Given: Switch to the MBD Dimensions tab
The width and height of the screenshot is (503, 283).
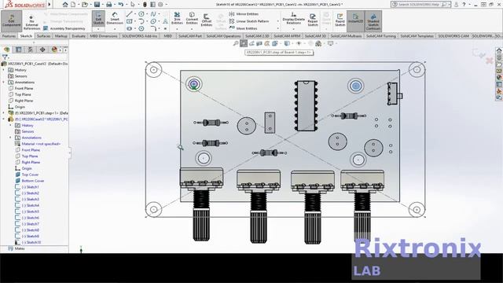Looking at the screenshot, I should (104, 36).
